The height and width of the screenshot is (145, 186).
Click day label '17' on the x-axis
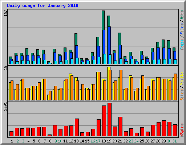(98, 141)
